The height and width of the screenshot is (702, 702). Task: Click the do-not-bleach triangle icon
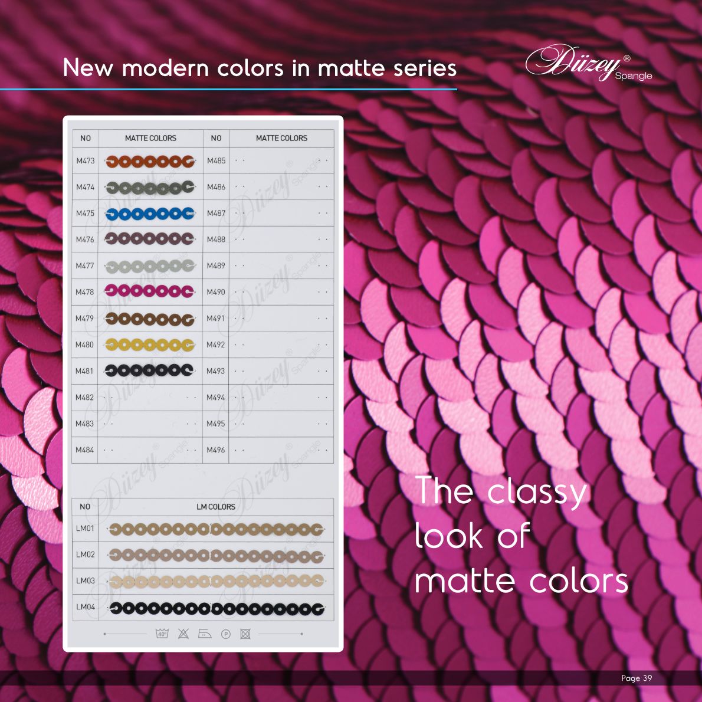183,634
